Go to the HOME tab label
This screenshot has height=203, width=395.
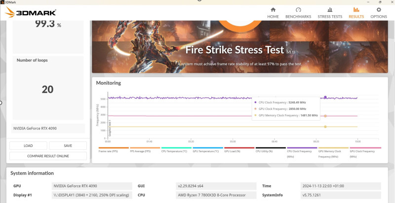pos(273,17)
